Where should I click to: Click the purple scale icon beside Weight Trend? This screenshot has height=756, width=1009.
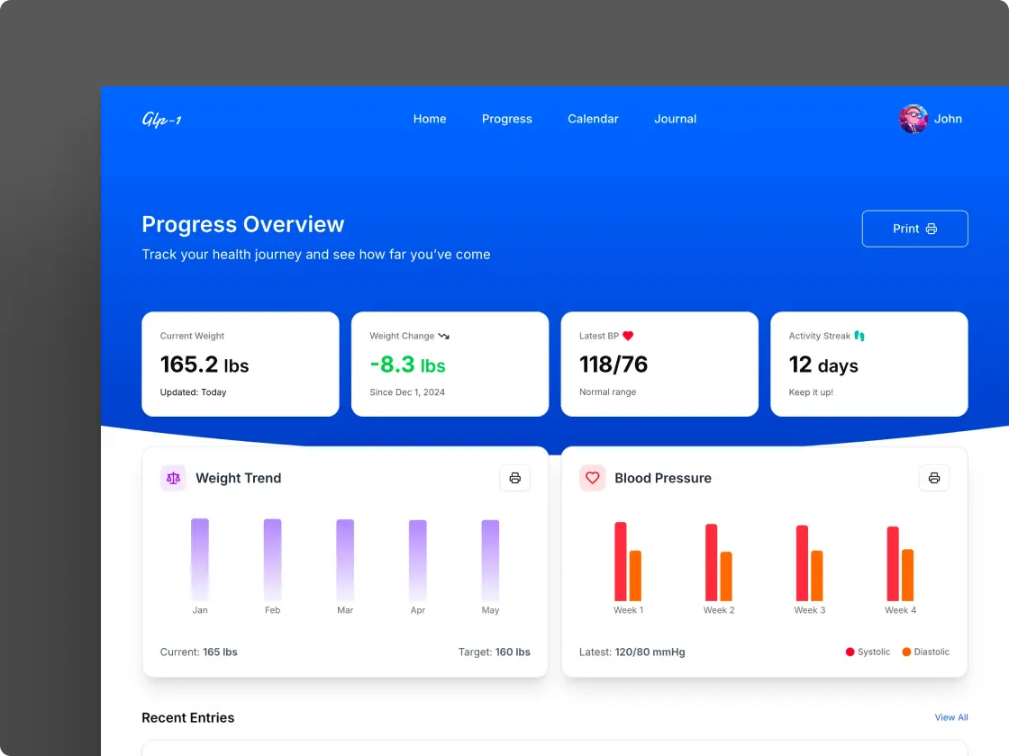coord(173,478)
